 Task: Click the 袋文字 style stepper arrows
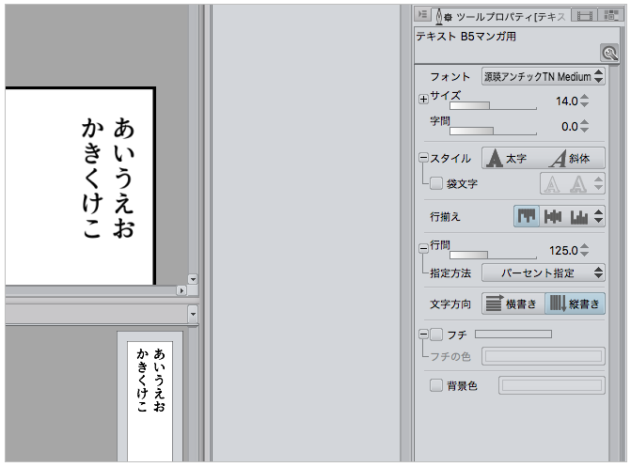[598, 184]
